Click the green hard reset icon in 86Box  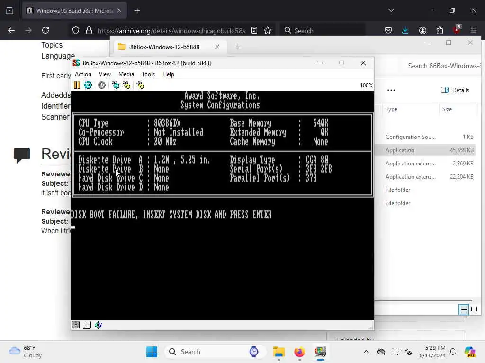tap(88, 85)
